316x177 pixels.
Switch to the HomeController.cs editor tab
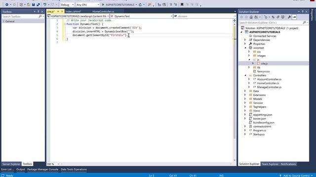103,12
